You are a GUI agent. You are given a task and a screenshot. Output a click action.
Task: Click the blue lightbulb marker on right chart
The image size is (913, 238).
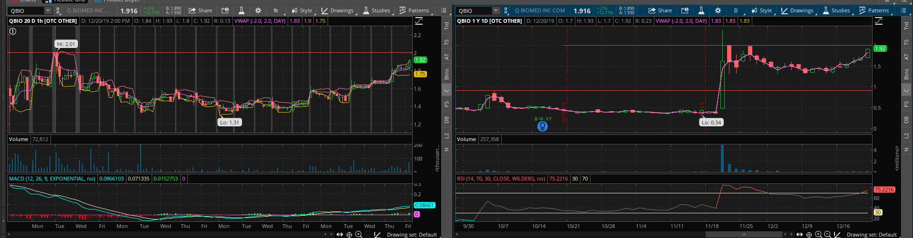pyautogui.click(x=542, y=126)
